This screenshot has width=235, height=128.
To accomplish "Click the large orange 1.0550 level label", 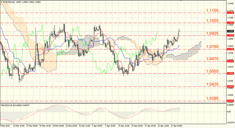I will pyautogui.click(x=212, y=71).
